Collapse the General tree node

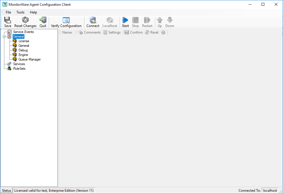4,36
